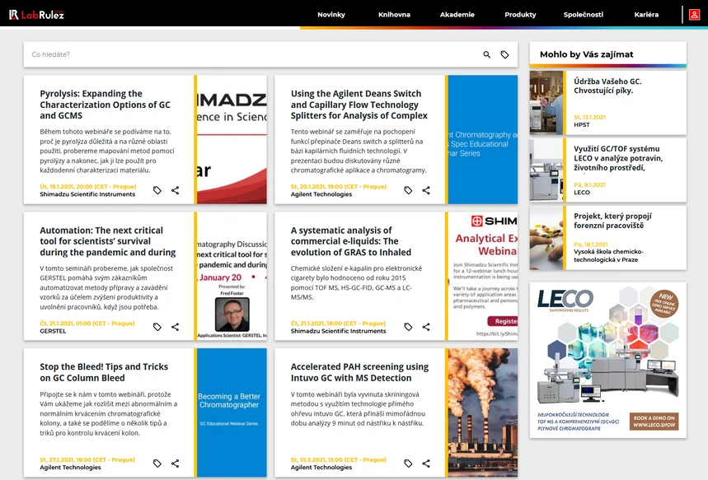This screenshot has height=480, width=708.
Task: Click the forensic pills article thumbnail
Action: (x=546, y=238)
